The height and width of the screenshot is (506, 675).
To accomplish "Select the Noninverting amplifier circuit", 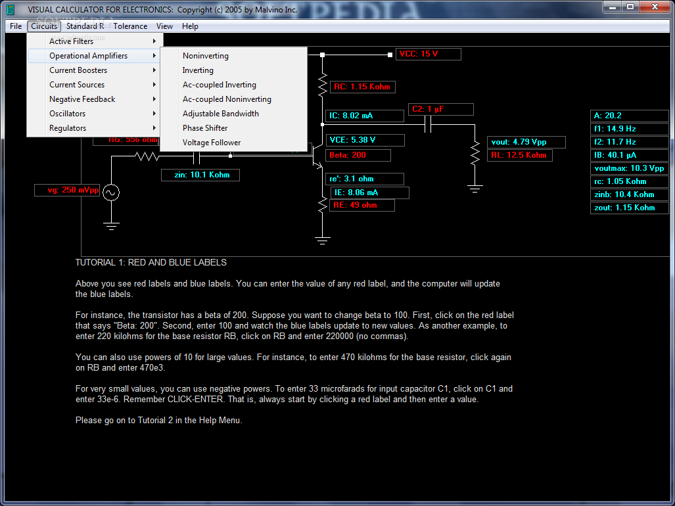I will coord(234,55).
